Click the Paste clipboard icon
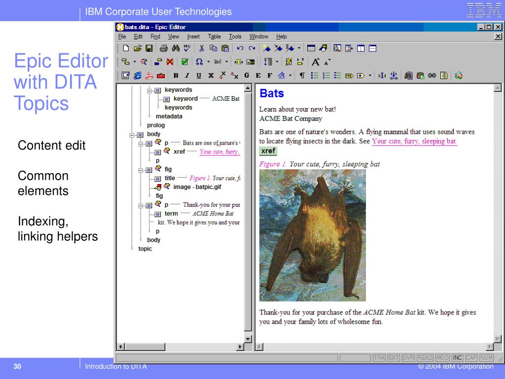This screenshot has width=505, height=379. [x=225, y=48]
